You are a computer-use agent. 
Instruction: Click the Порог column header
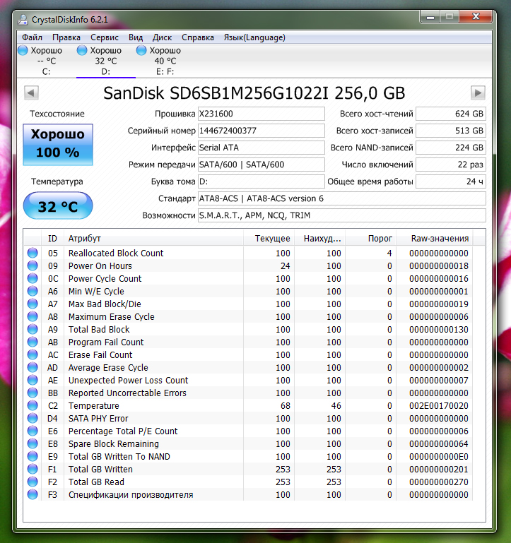point(370,238)
